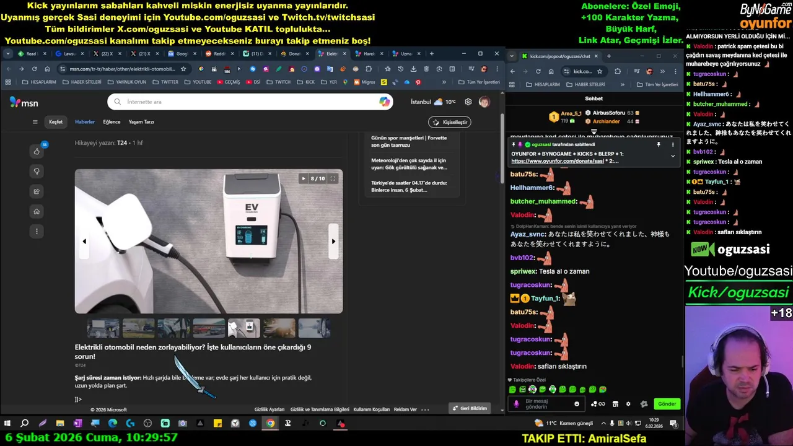Open pinned message options menu
Screen dimensions: 793x446
(x=673, y=144)
